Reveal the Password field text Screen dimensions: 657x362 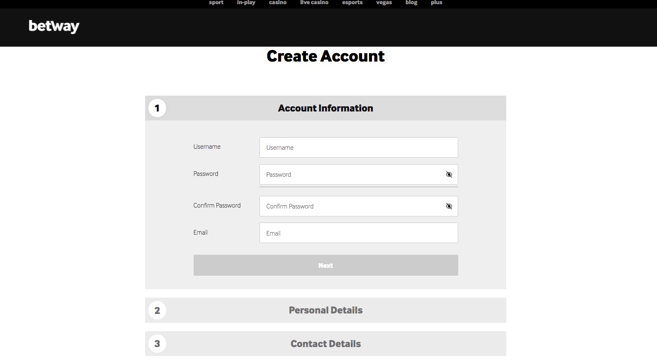point(448,174)
